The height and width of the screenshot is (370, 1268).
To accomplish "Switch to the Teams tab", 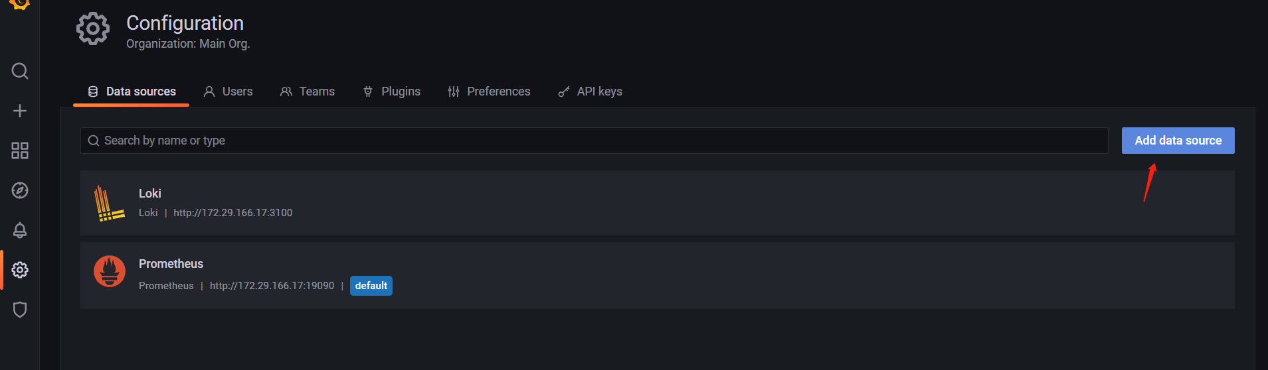I will pos(308,92).
